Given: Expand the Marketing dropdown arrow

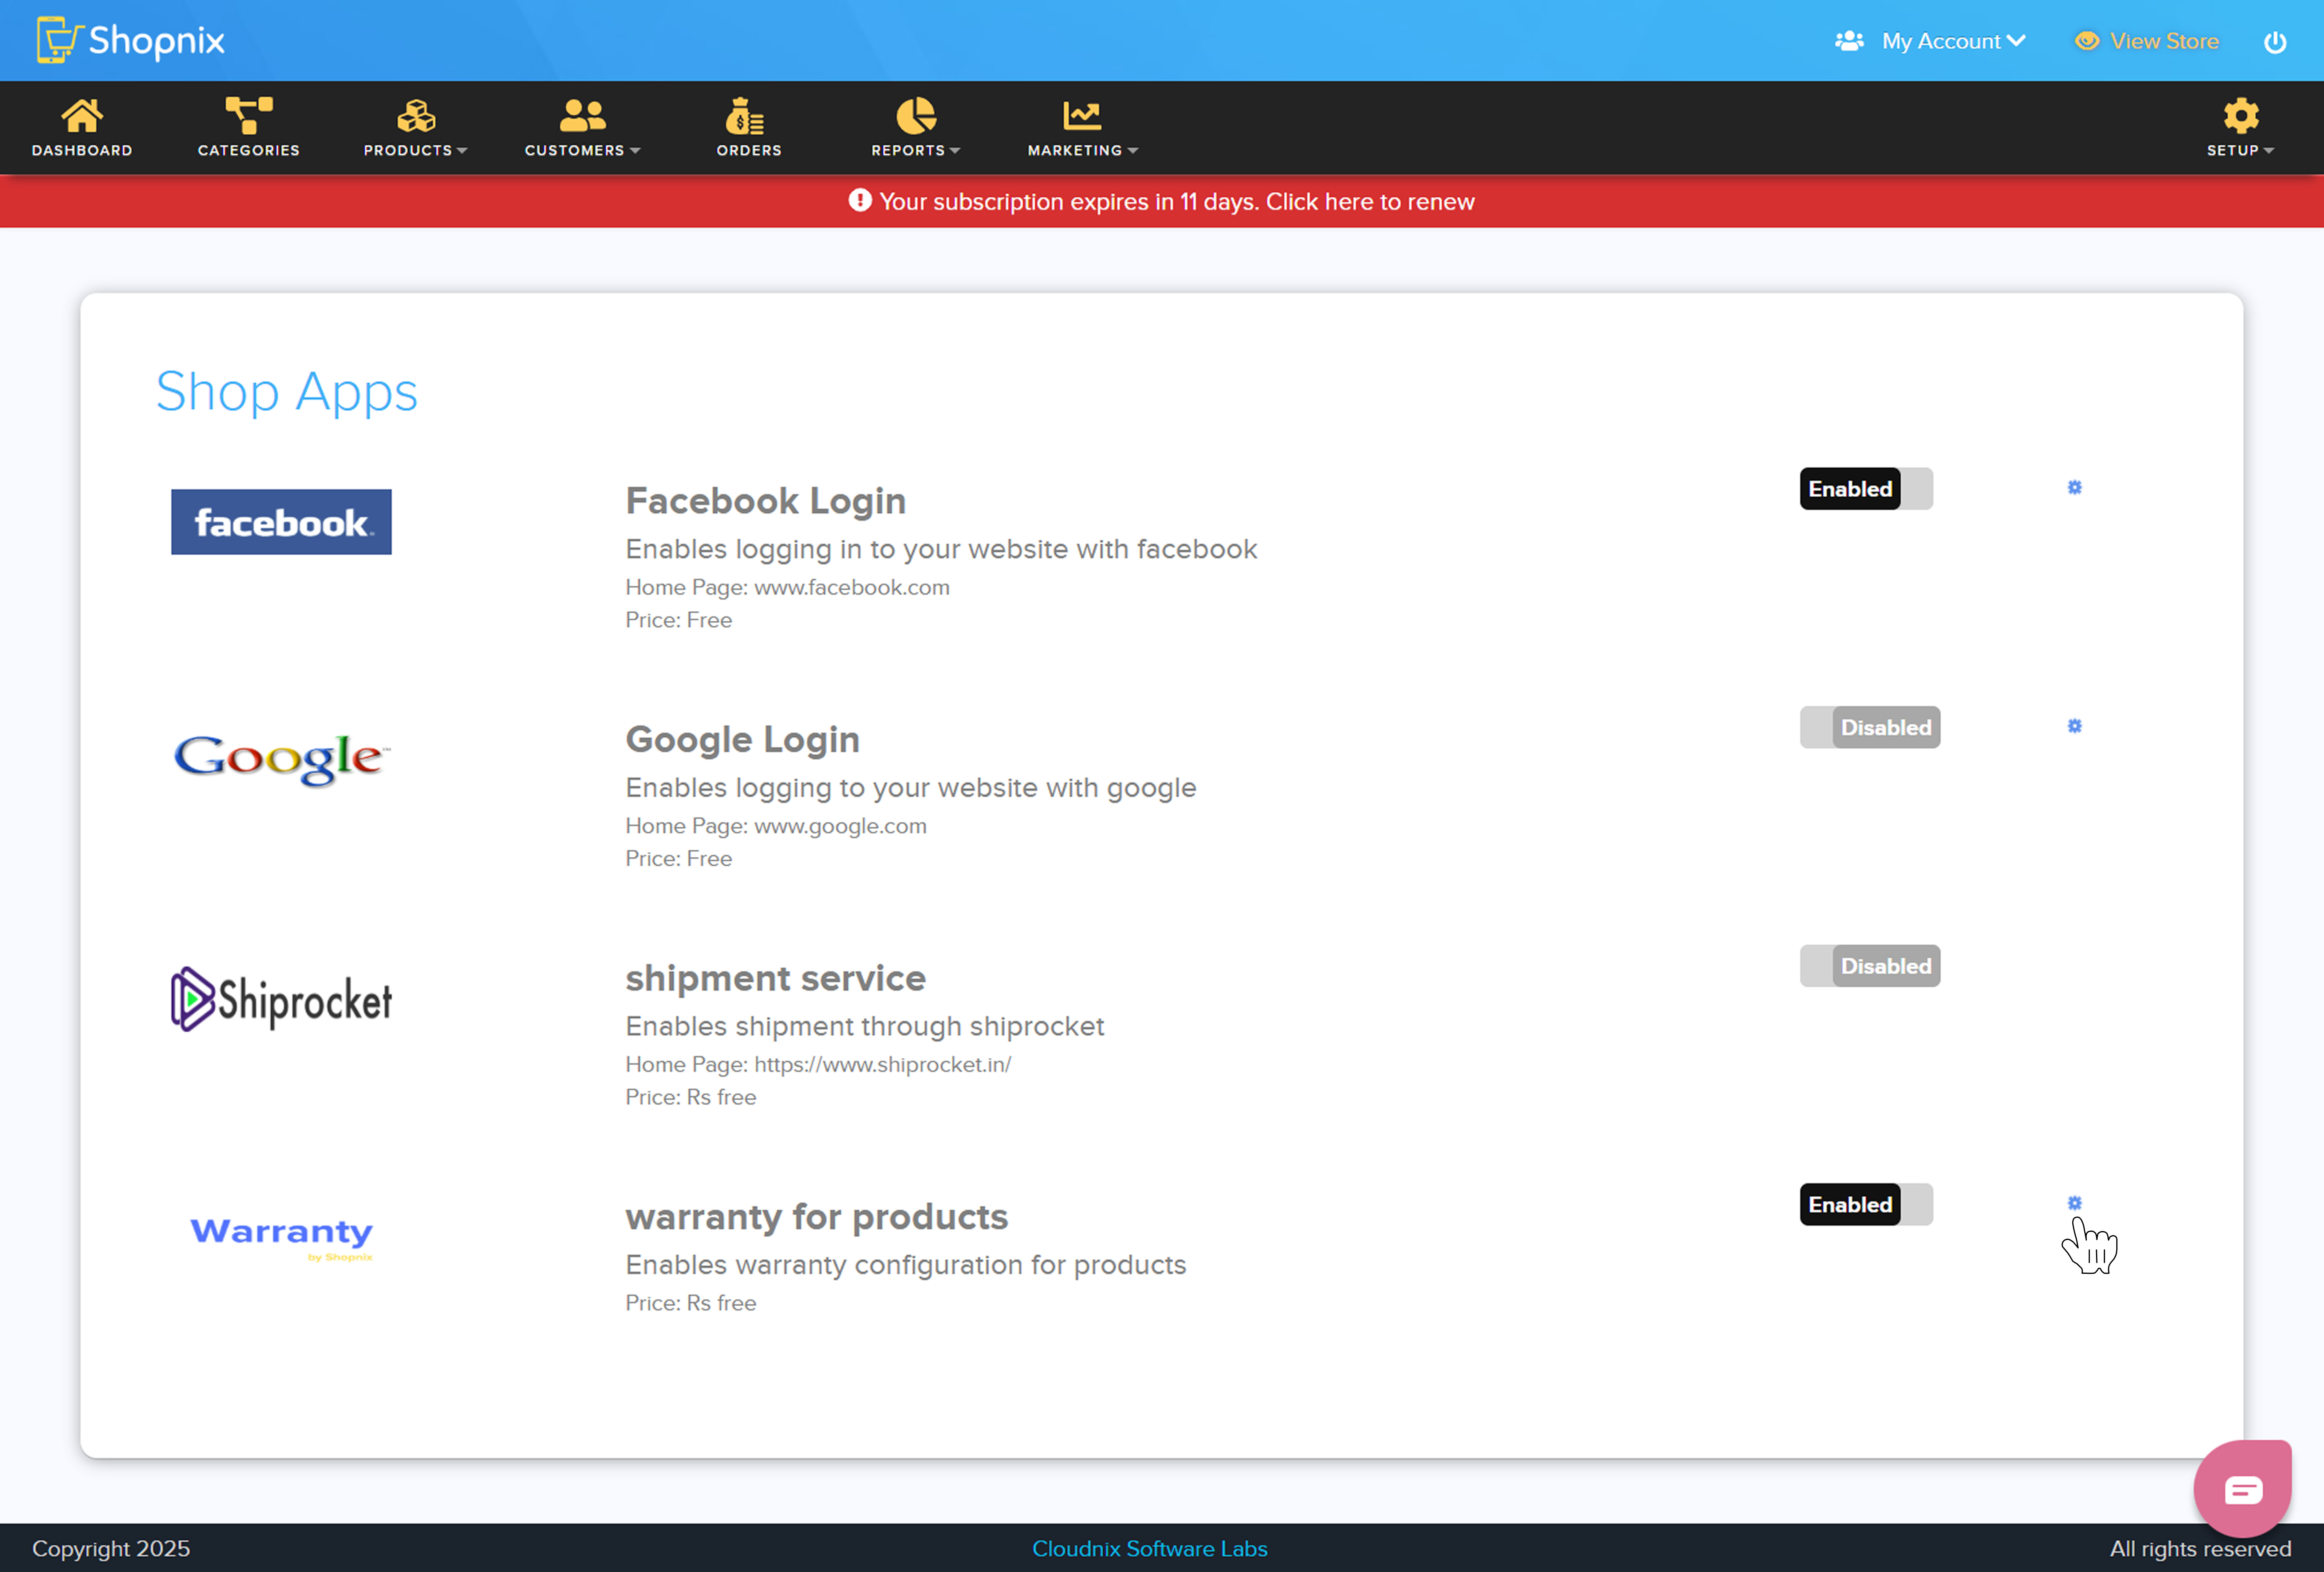Looking at the screenshot, I should tap(1133, 151).
